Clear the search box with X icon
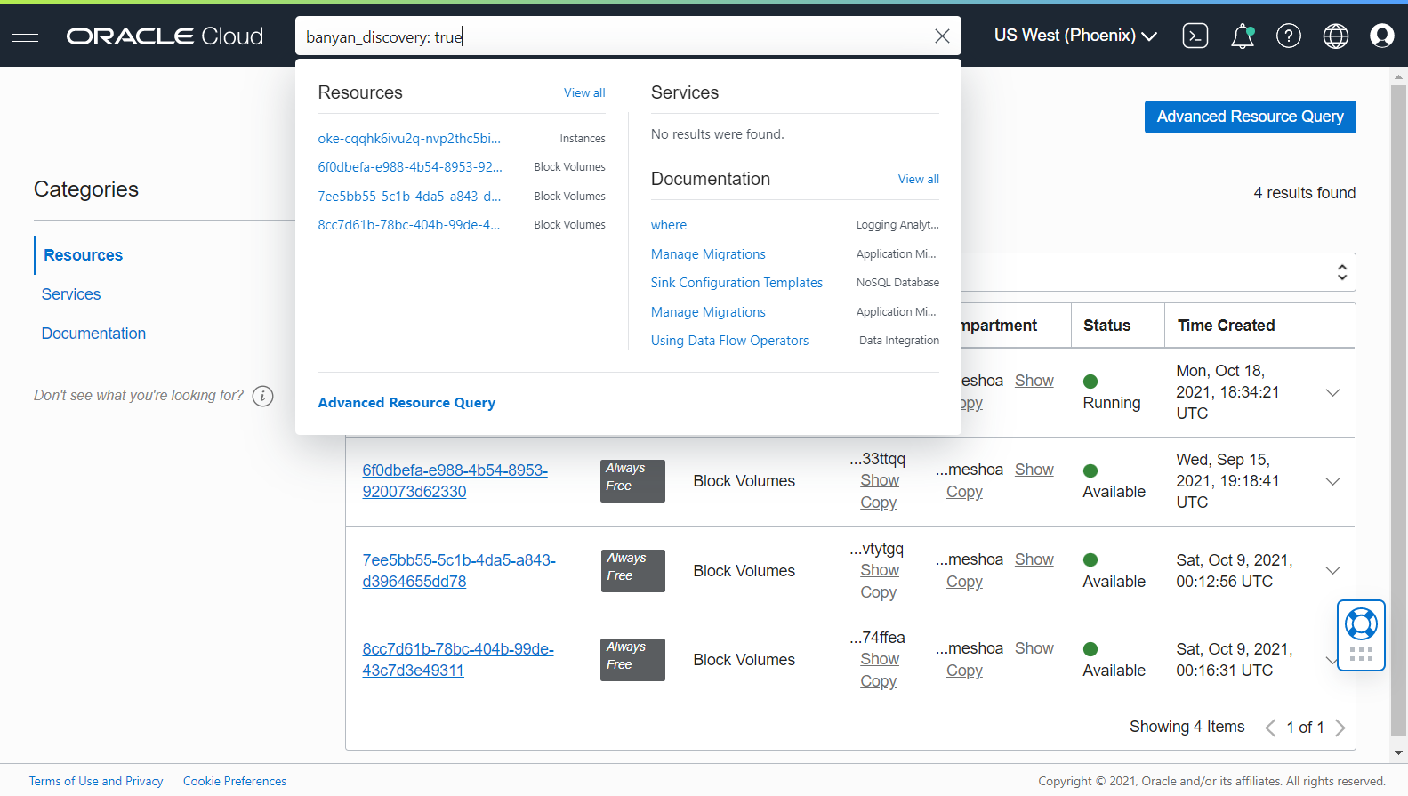This screenshot has height=796, width=1408. (942, 36)
